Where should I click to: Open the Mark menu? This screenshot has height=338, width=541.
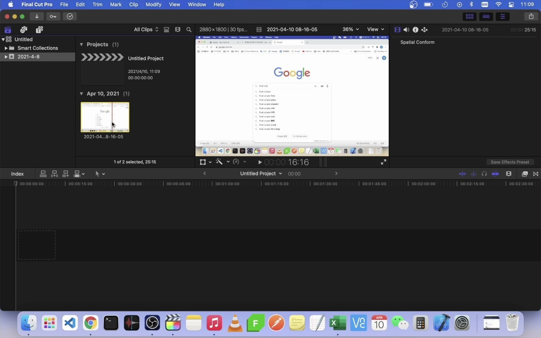[x=116, y=4]
